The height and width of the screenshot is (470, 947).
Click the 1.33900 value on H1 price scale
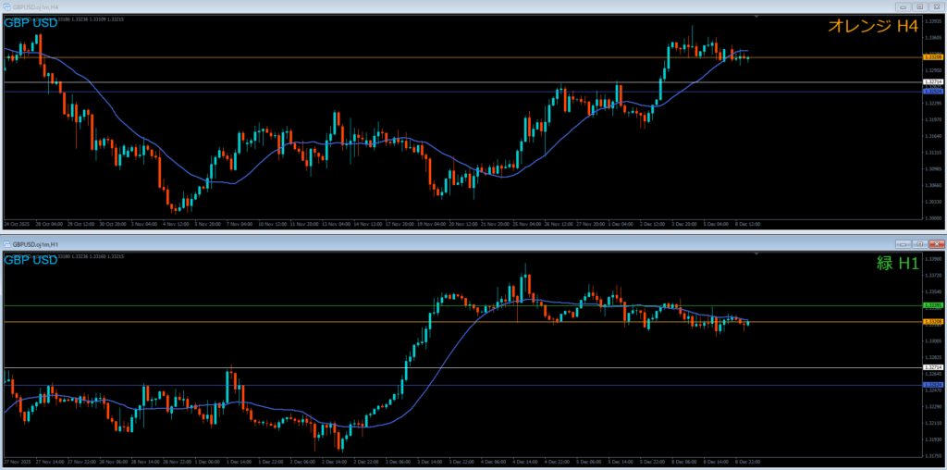click(x=934, y=259)
